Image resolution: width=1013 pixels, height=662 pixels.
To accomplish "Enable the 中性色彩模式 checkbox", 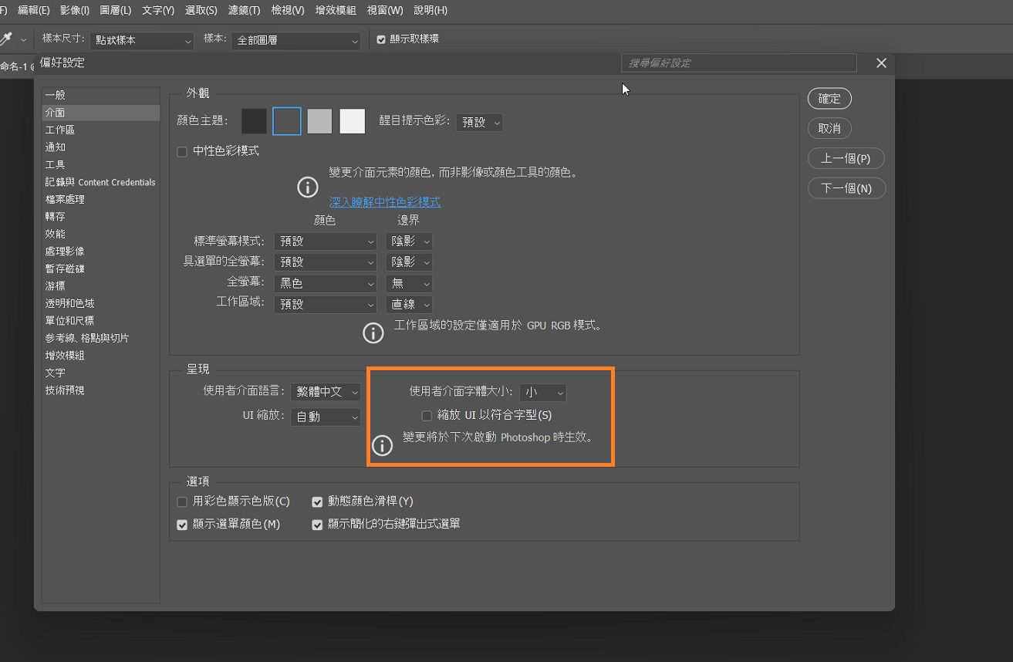I will click(x=182, y=150).
